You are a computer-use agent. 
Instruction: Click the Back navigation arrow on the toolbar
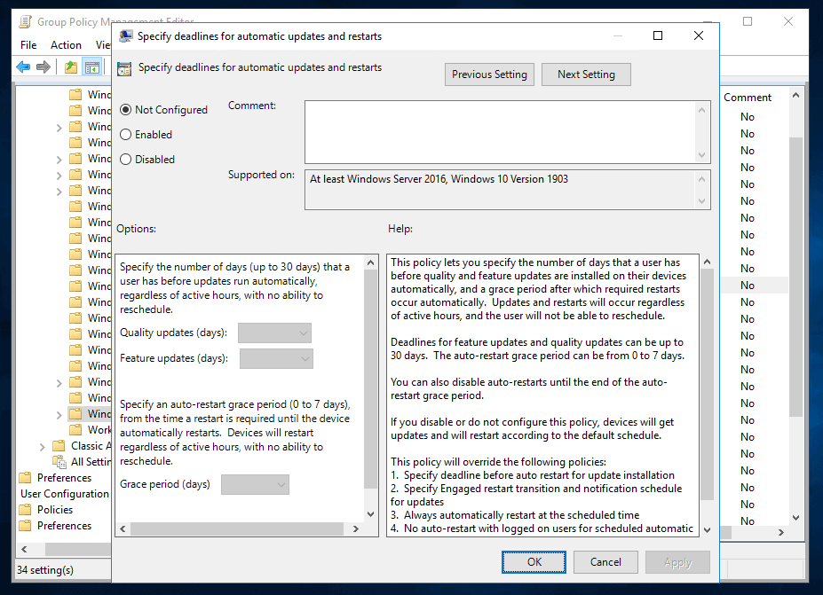(x=22, y=67)
